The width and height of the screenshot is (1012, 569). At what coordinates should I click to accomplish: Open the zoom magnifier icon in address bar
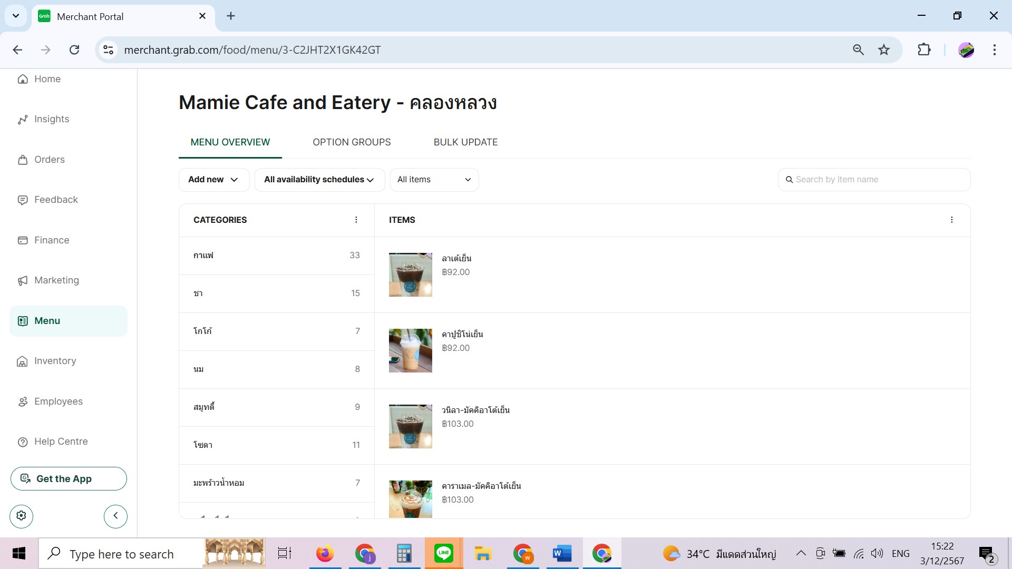(858, 50)
